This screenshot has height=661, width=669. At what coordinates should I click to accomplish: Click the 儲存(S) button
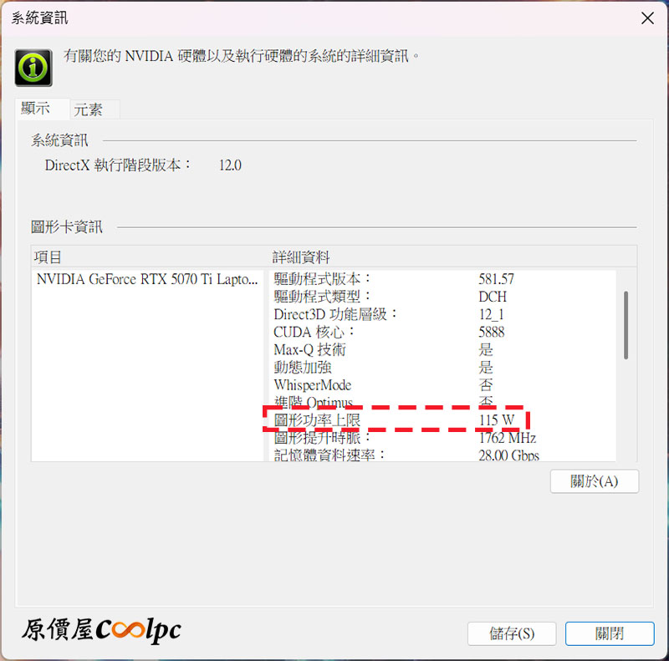click(512, 633)
